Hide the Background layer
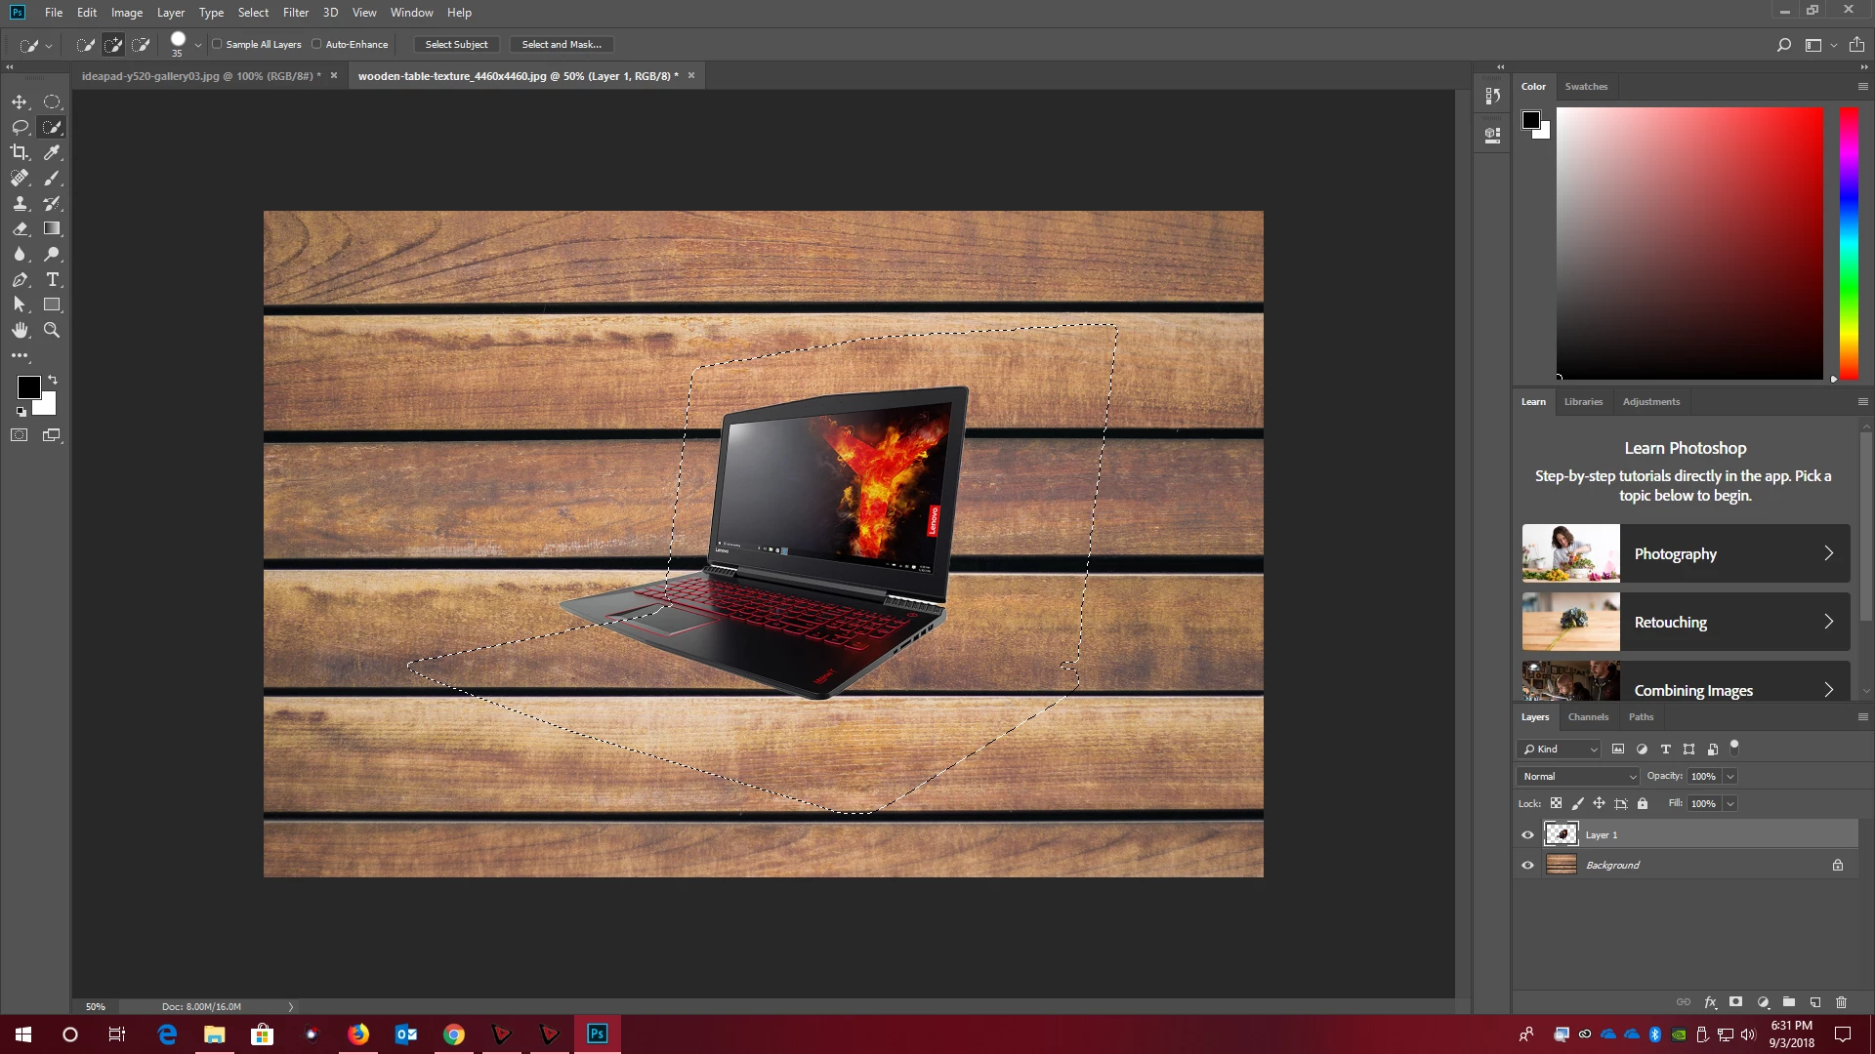The image size is (1875, 1054). tap(1527, 865)
